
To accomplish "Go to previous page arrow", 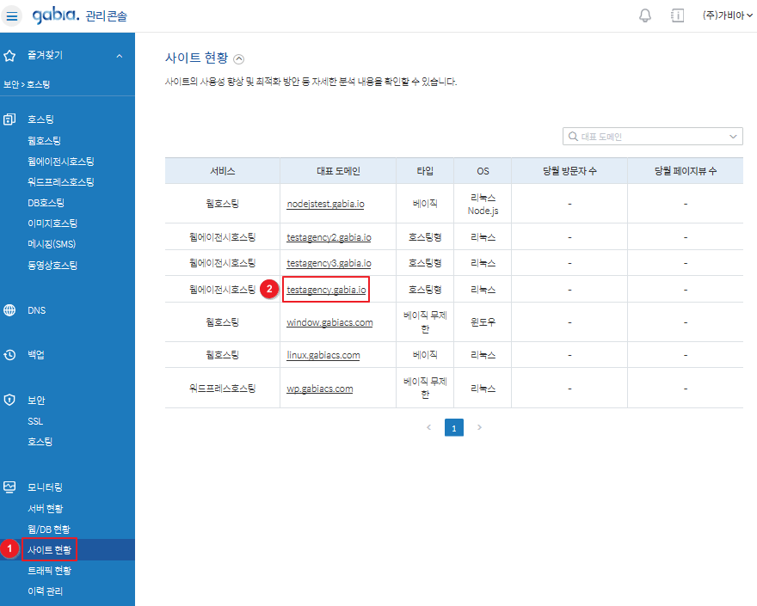I will coord(428,427).
